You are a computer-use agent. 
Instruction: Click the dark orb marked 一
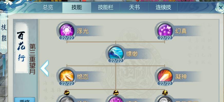67,93
